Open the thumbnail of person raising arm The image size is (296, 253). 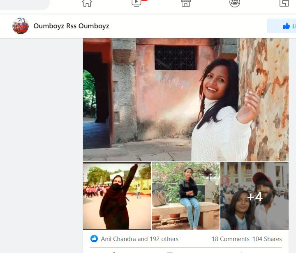pos(117,196)
